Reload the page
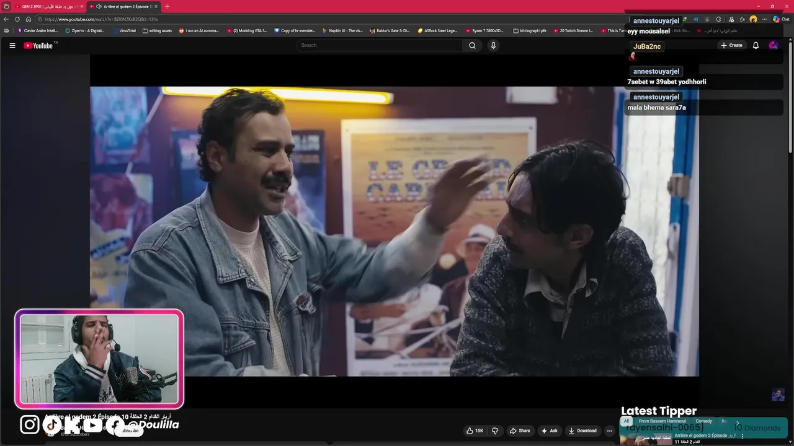The width and height of the screenshot is (794, 446). (x=17, y=19)
